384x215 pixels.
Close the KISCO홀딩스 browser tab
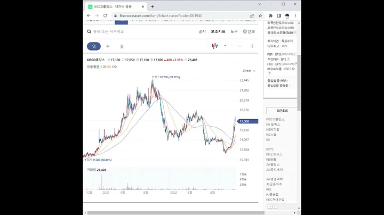143,6
